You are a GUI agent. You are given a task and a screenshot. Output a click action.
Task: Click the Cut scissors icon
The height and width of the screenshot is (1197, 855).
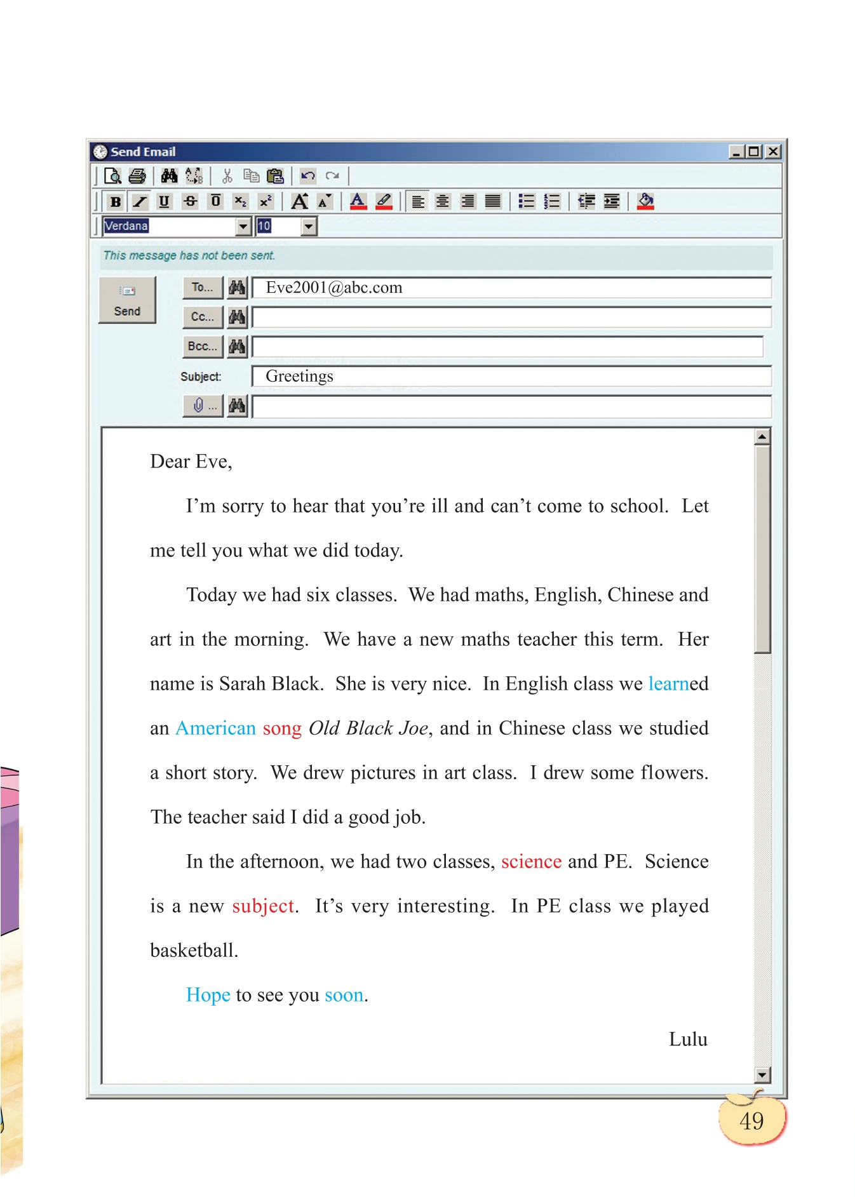227,176
